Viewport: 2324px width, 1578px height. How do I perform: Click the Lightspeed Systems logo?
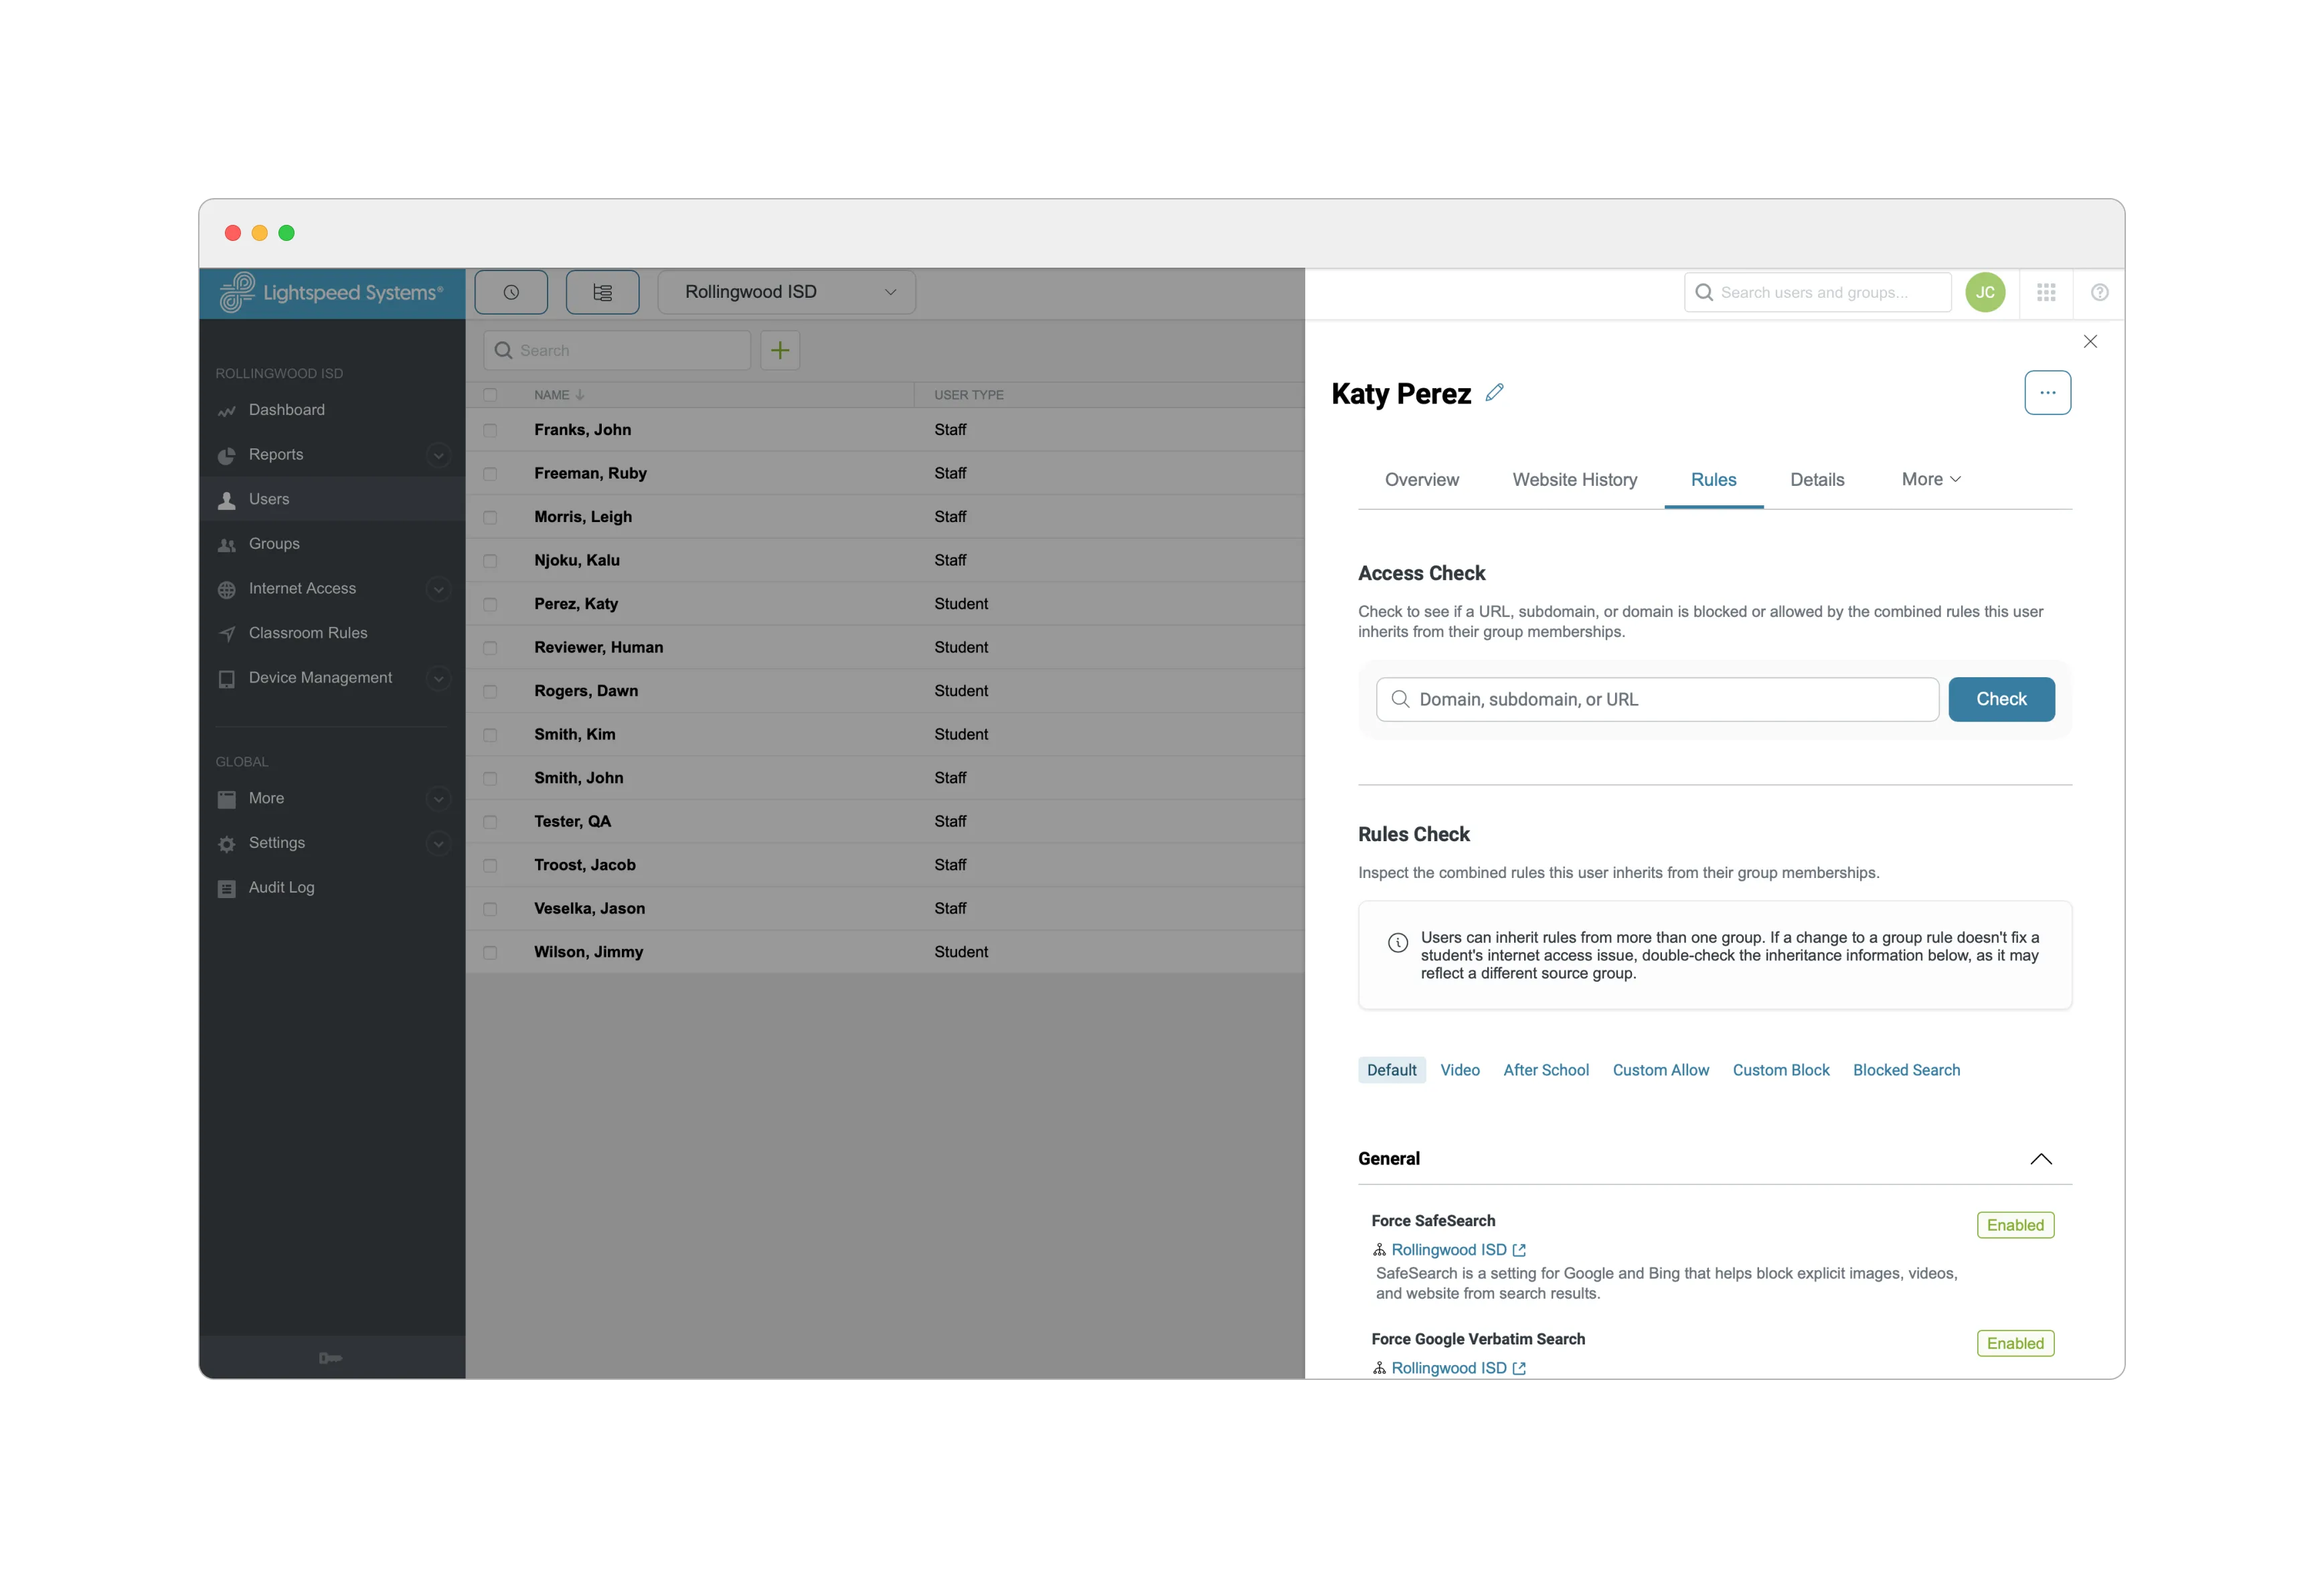tap(332, 293)
